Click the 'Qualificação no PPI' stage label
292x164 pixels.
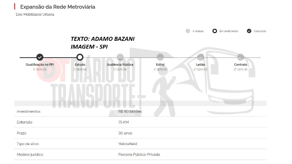(40, 65)
